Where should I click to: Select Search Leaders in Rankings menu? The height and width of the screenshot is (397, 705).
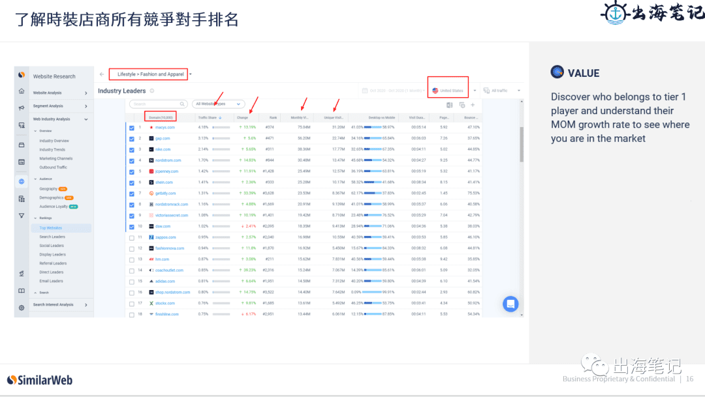tap(52, 237)
